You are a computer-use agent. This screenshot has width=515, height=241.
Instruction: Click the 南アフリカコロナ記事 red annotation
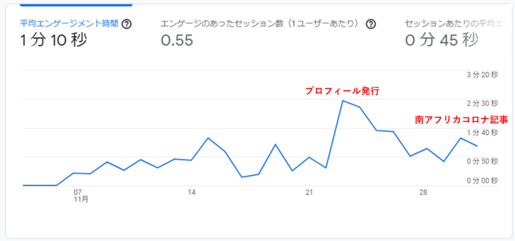(461, 120)
